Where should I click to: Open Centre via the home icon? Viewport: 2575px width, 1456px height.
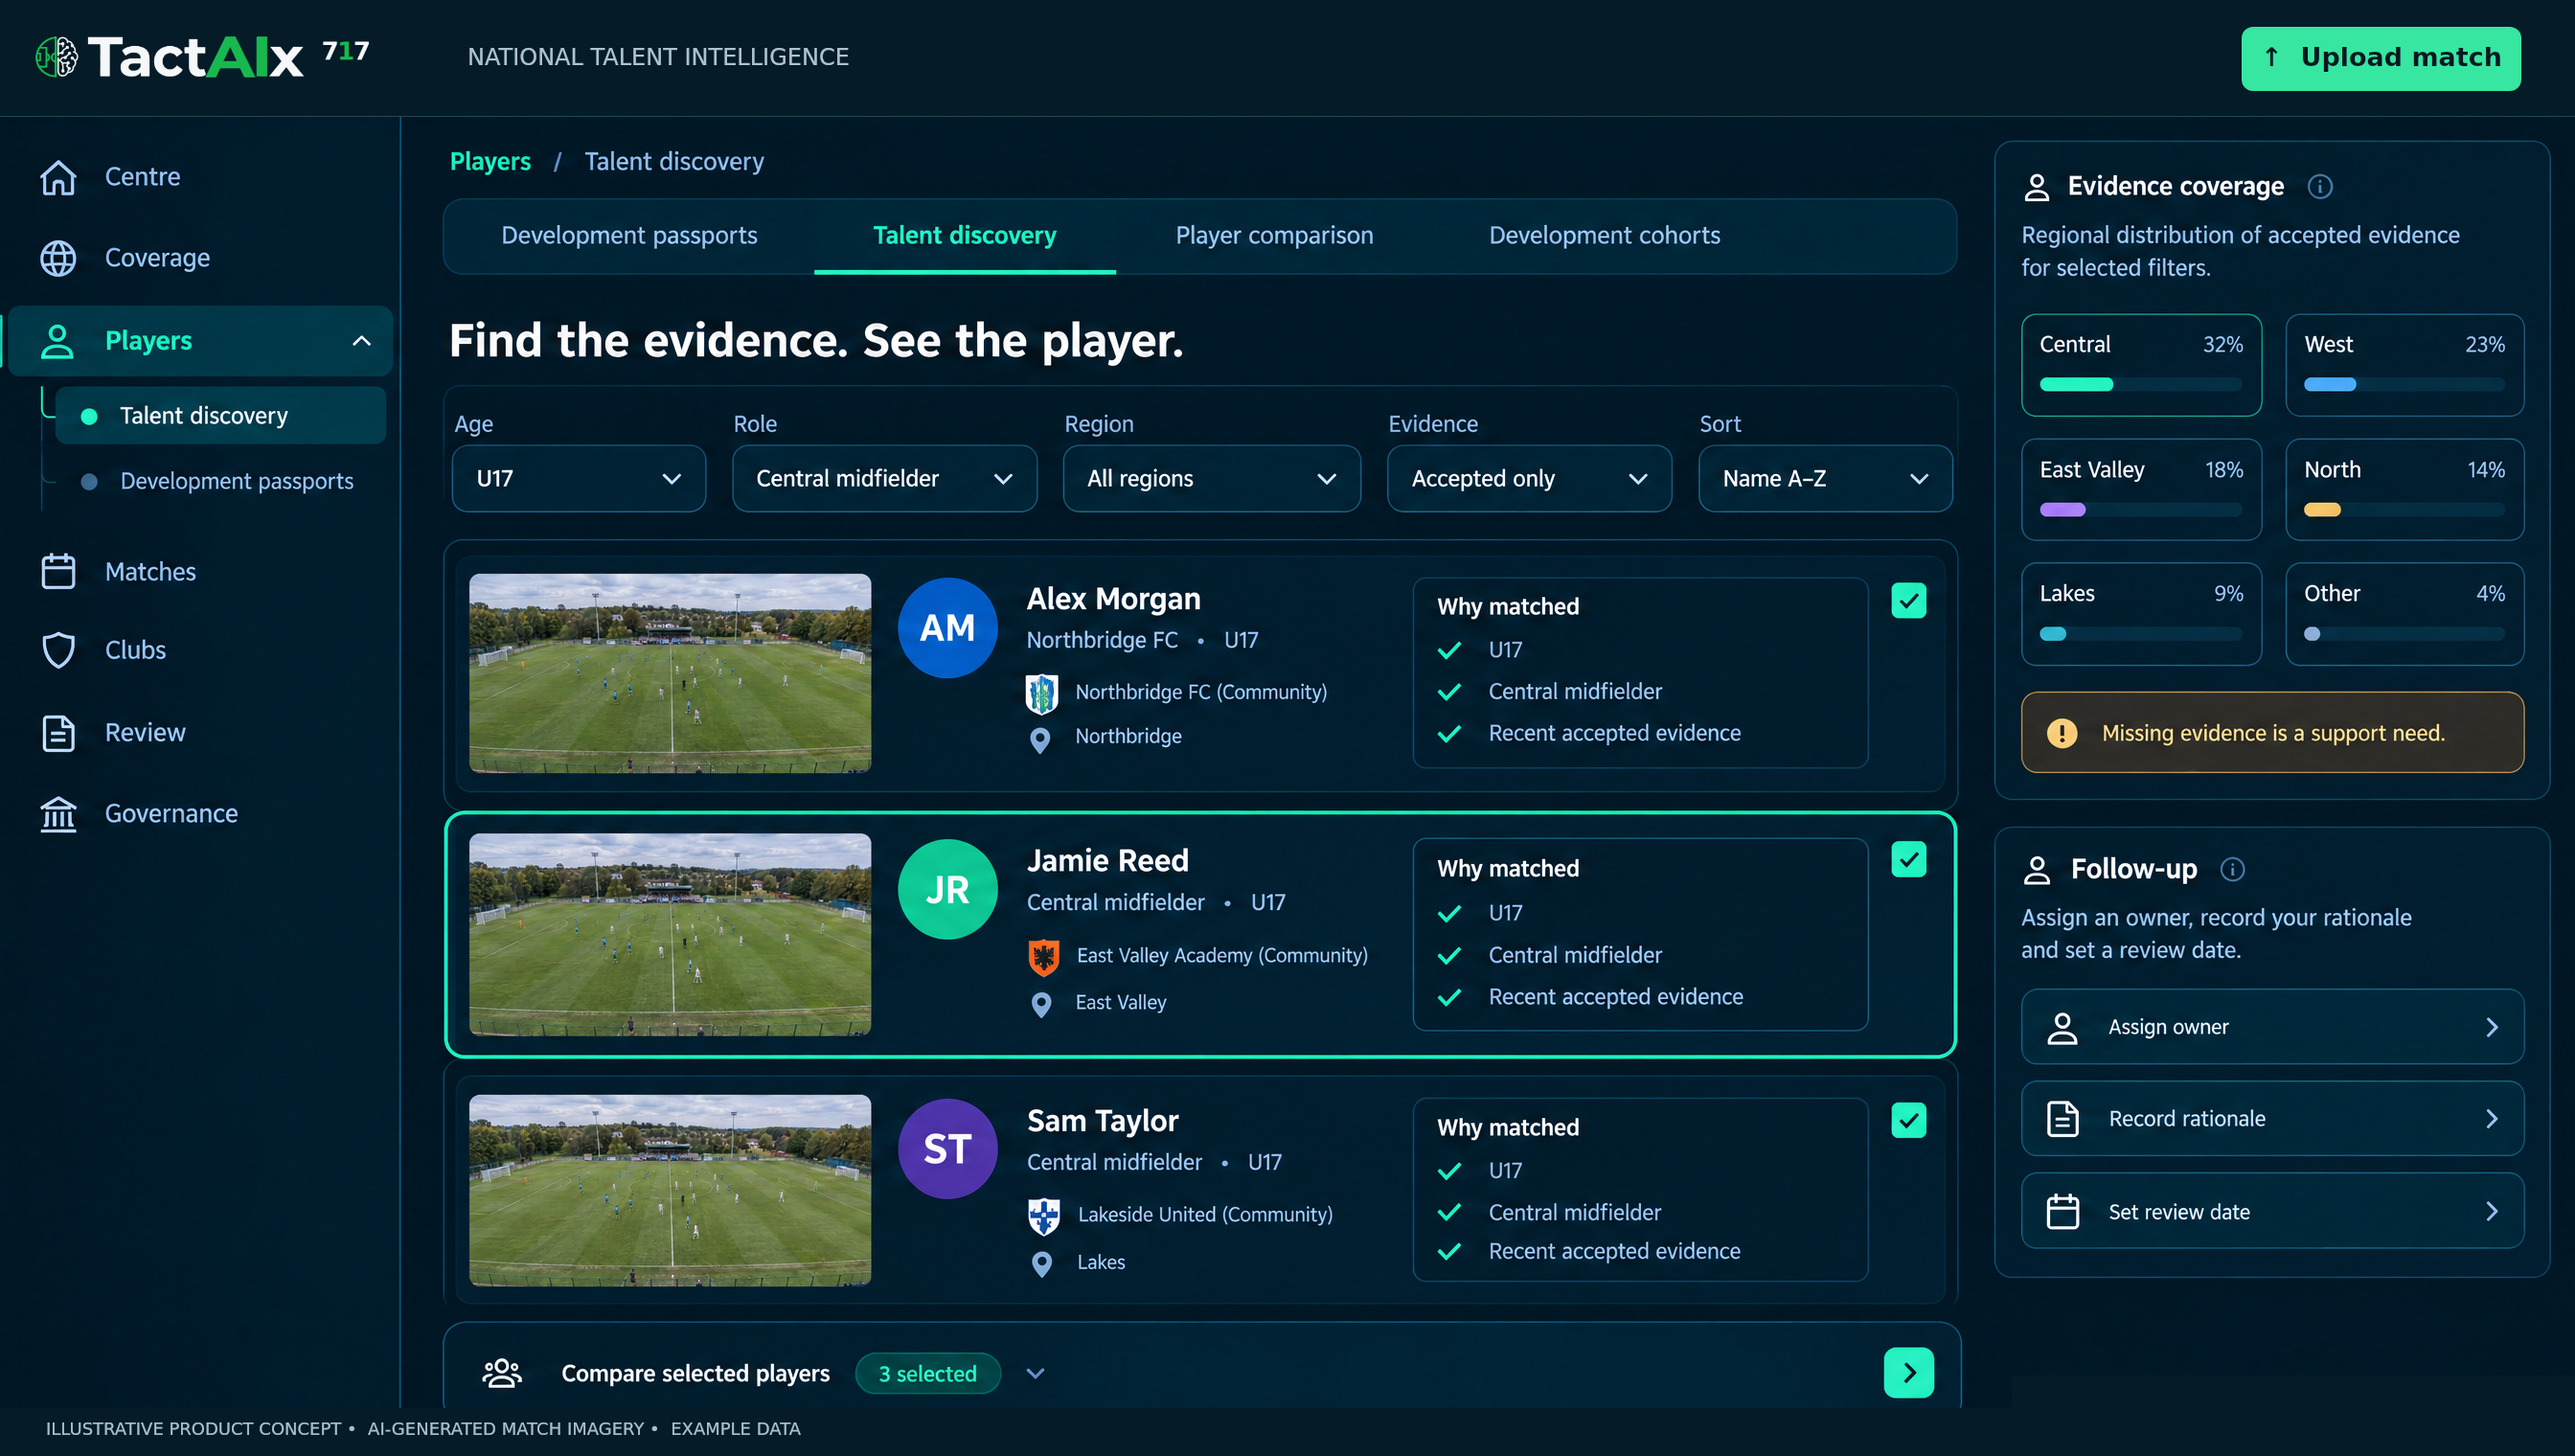click(x=58, y=177)
